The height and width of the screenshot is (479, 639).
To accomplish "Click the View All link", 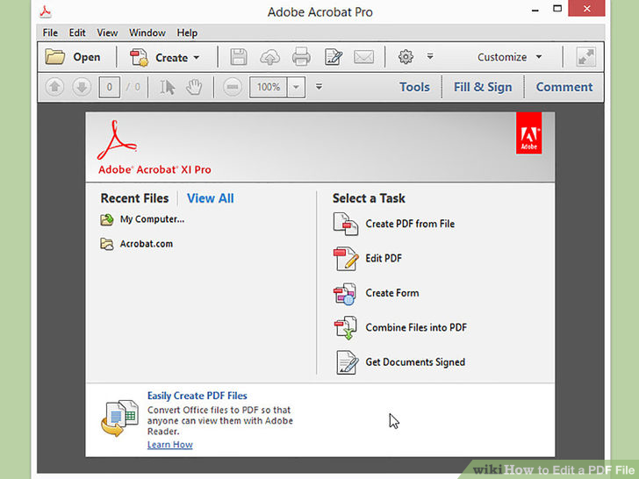I will 211,198.
